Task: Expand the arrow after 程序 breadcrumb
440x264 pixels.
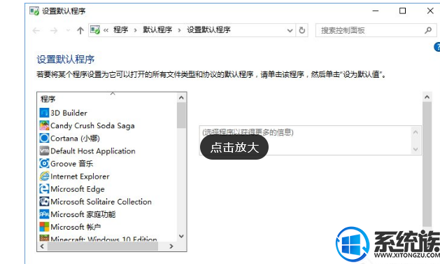Action: (135, 30)
